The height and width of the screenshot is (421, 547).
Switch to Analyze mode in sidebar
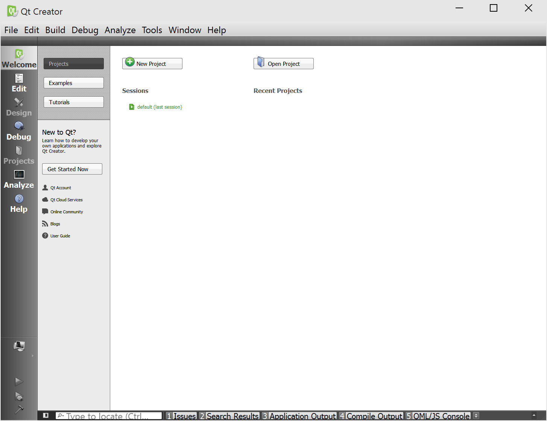coord(19,179)
